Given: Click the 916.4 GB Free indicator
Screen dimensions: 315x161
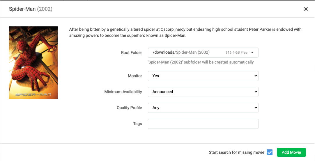Looking at the screenshot, I should tap(236, 53).
